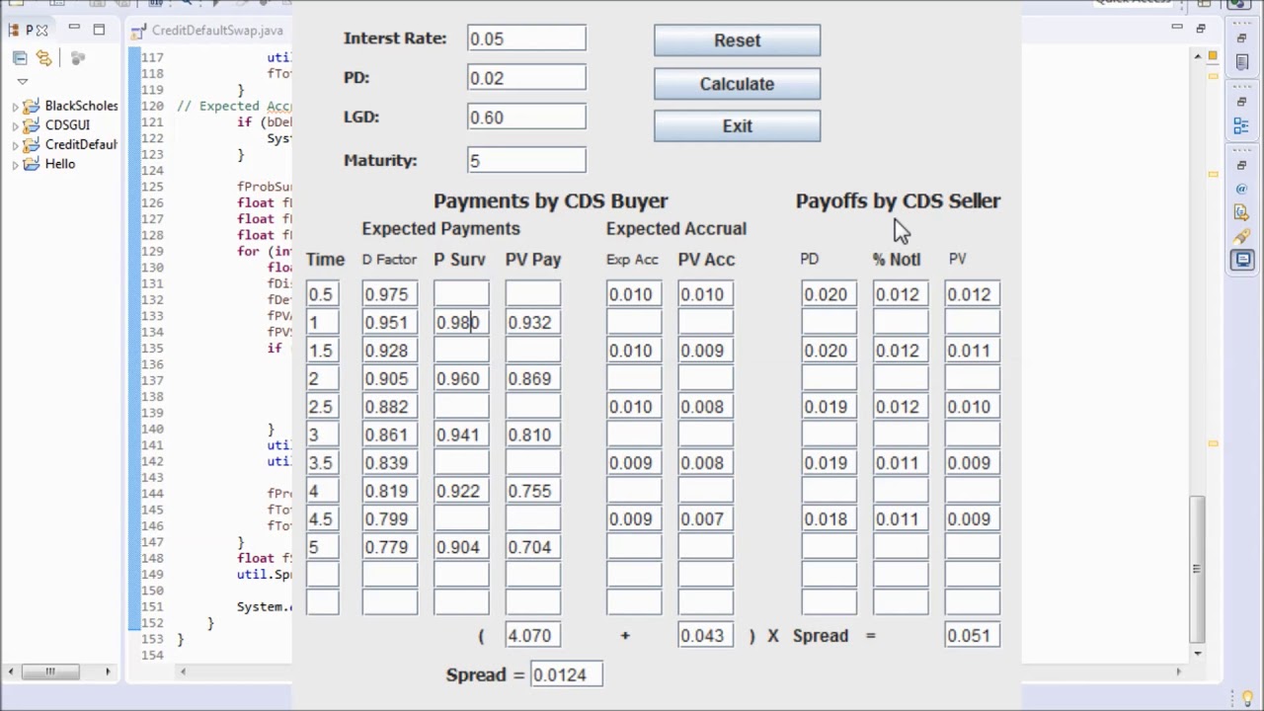Collapse all in Package Explorer
This screenshot has height=711, width=1264.
(20, 58)
